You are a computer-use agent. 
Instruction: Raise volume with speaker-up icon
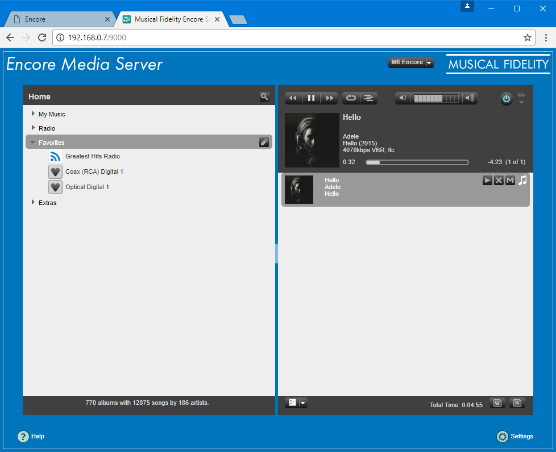click(x=470, y=98)
